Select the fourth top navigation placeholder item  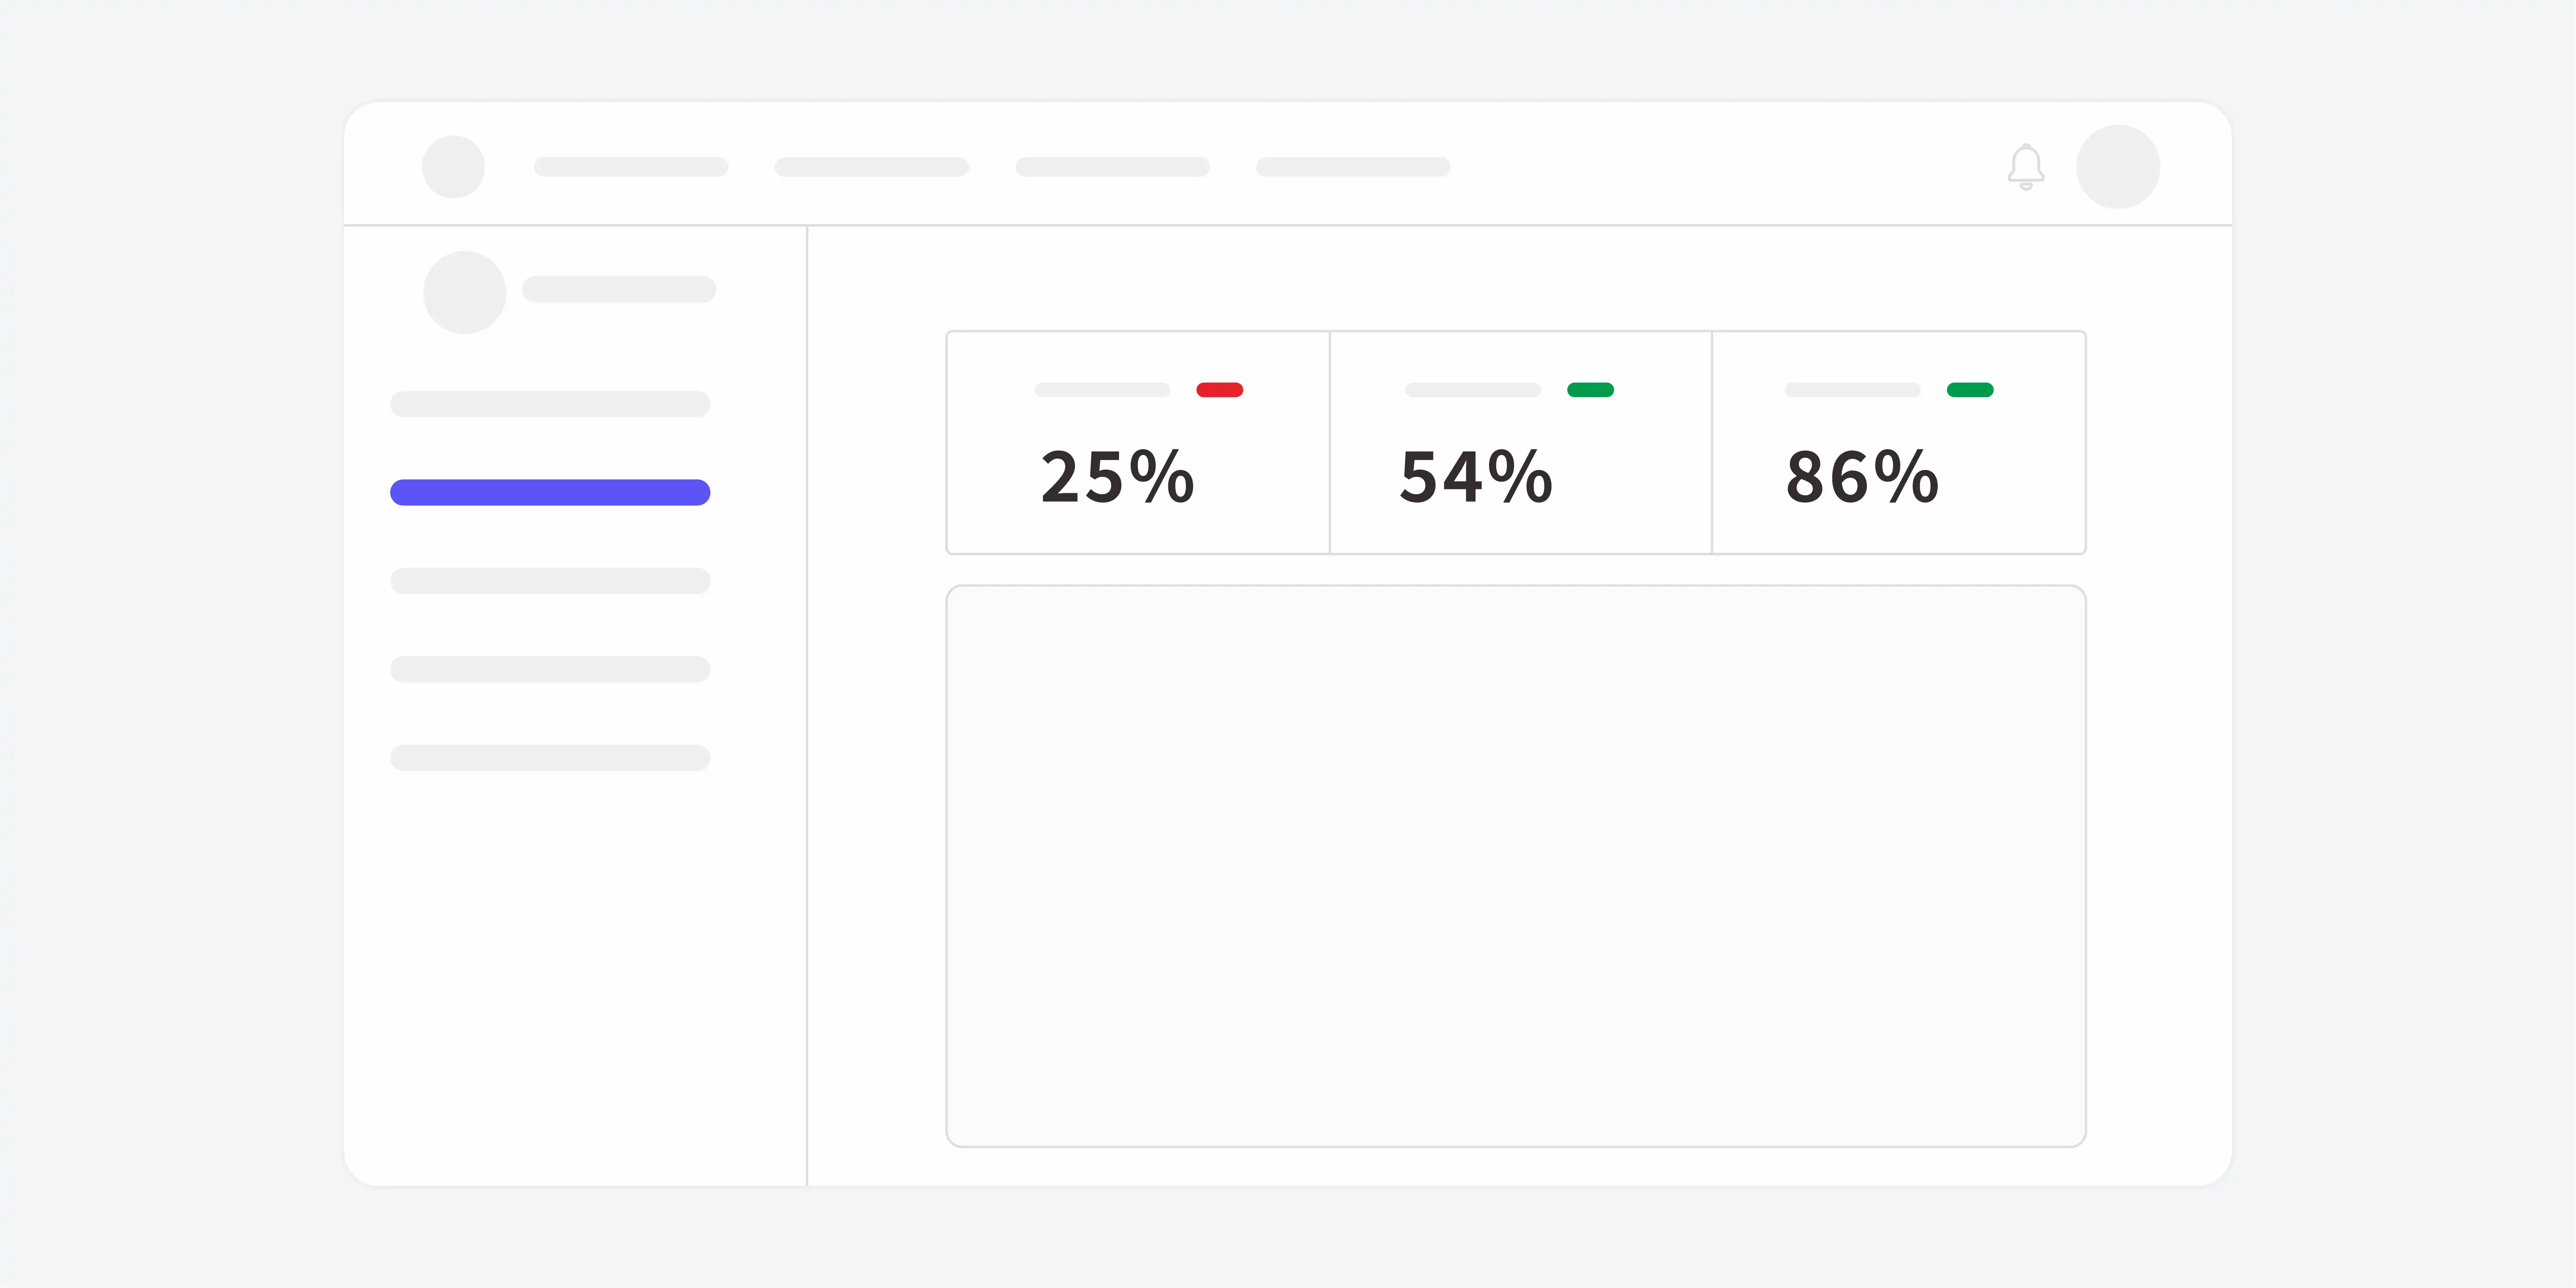point(1353,167)
